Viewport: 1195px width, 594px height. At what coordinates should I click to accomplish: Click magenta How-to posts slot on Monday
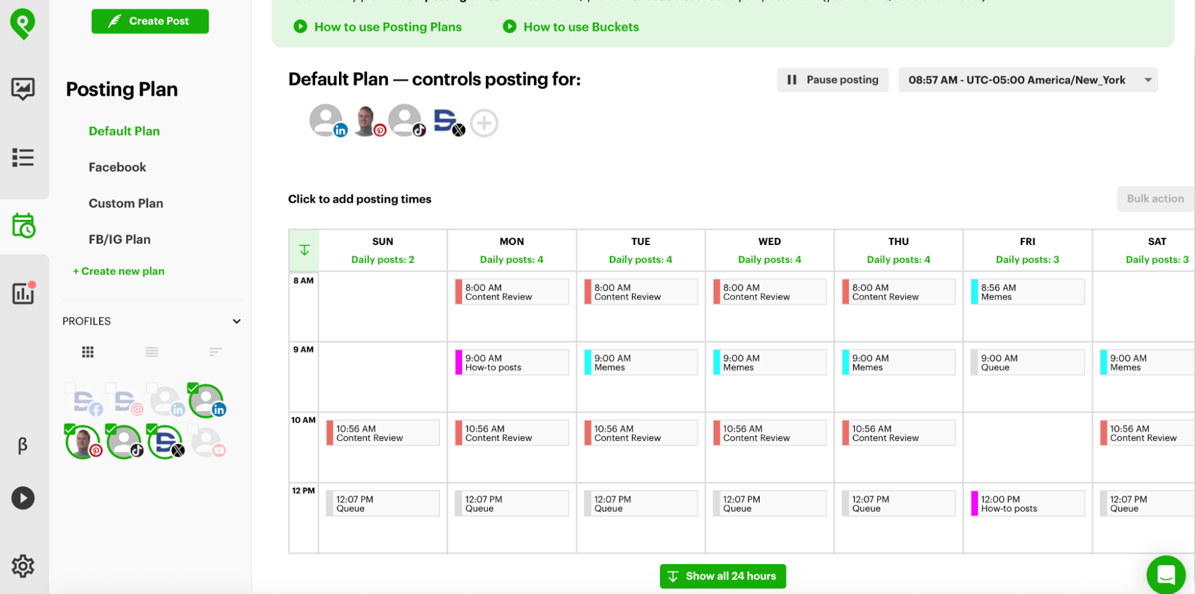tap(512, 363)
